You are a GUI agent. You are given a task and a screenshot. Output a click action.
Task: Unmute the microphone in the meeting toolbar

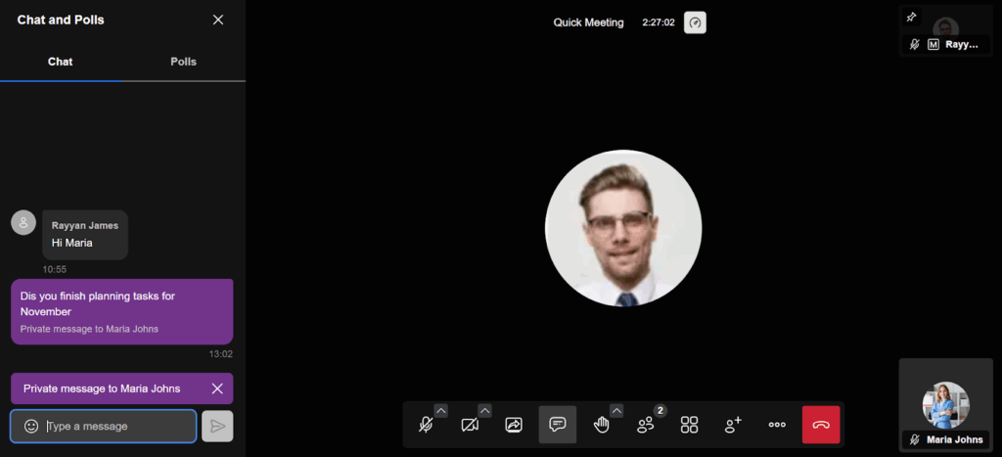pos(426,425)
